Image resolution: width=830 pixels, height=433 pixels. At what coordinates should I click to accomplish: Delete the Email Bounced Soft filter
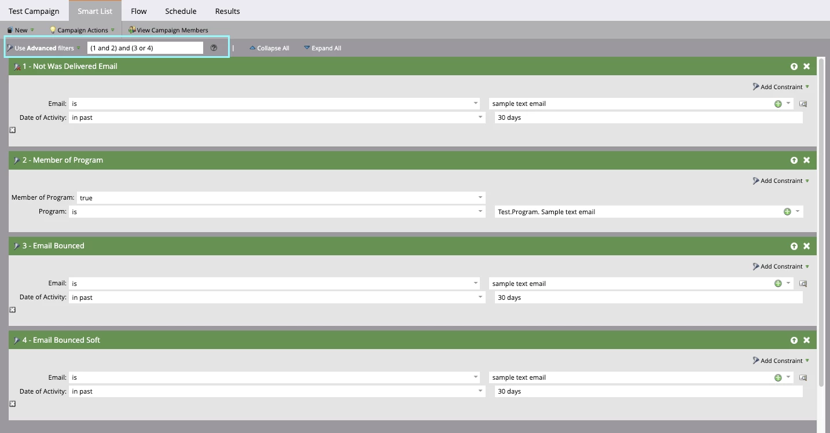click(x=807, y=340)
